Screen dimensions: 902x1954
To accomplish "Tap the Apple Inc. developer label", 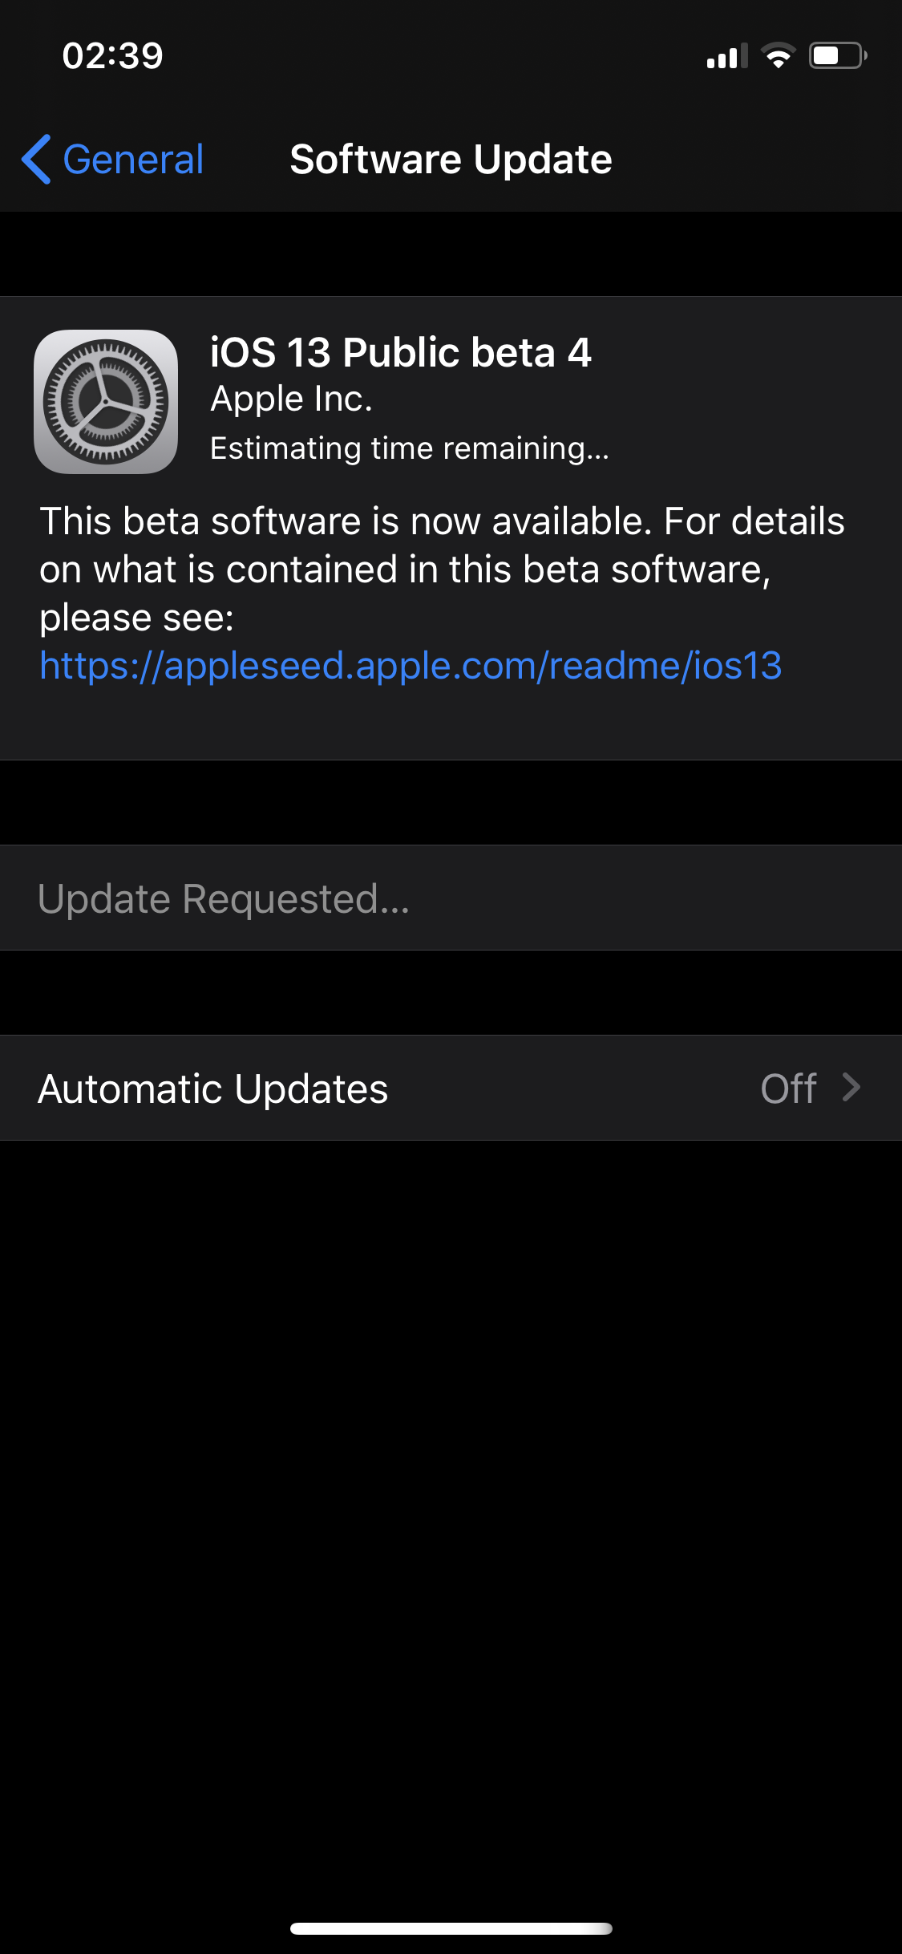I will point(292,399).
